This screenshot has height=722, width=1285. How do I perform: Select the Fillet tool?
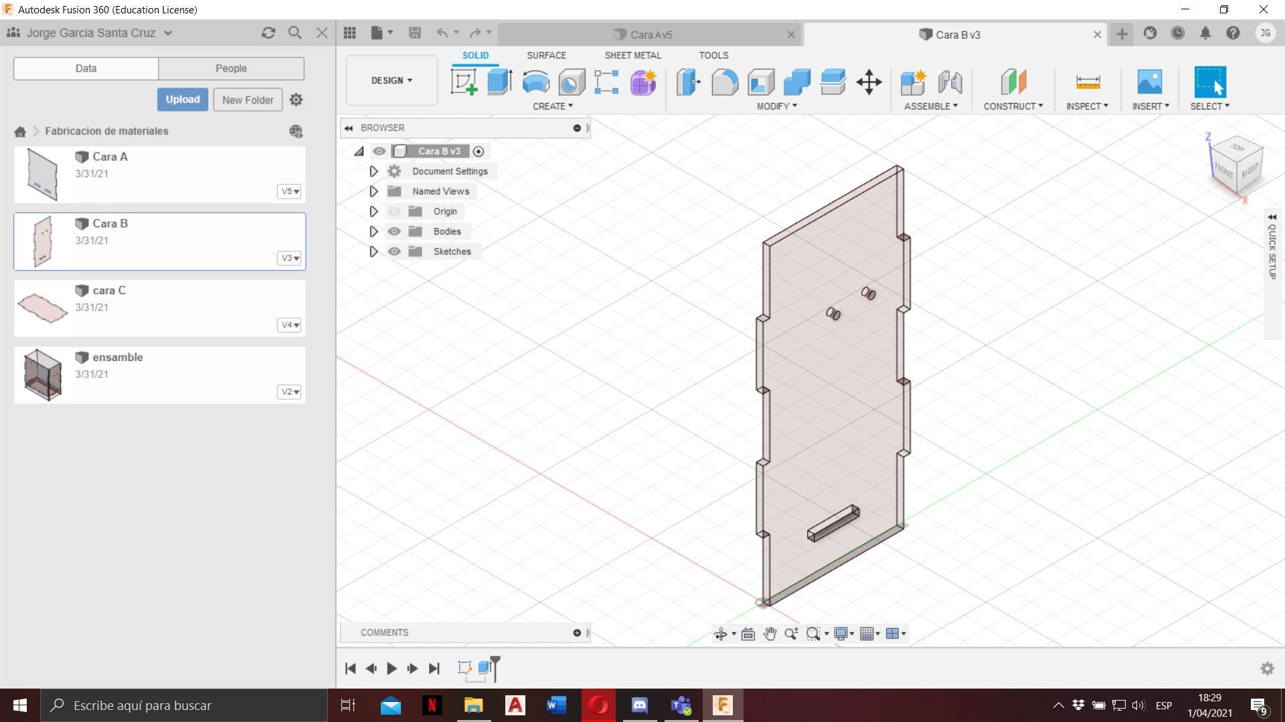click(725, 82)
